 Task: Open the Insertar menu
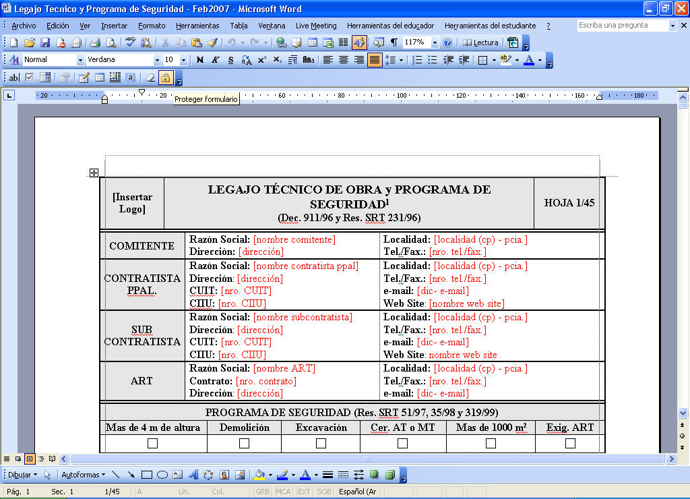pos(114,26)
